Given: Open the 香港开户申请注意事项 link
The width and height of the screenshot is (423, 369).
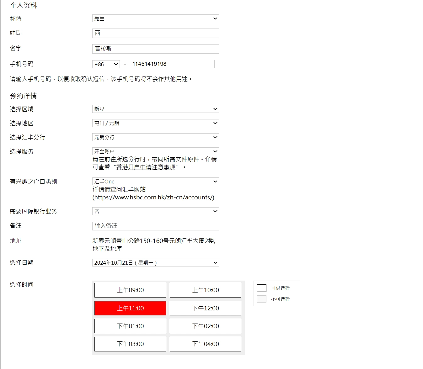Looking at the screenshot, I should click(x=146, y=167).
